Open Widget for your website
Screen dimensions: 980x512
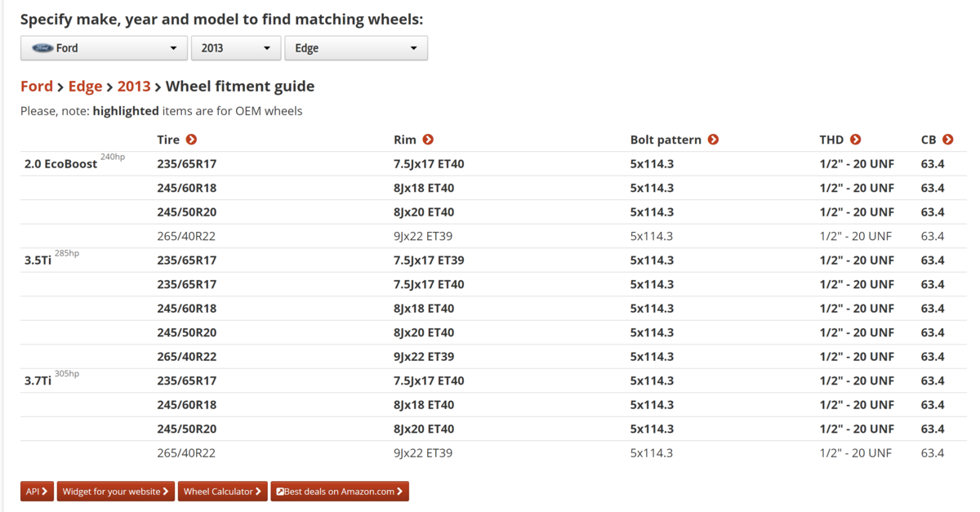115,492
